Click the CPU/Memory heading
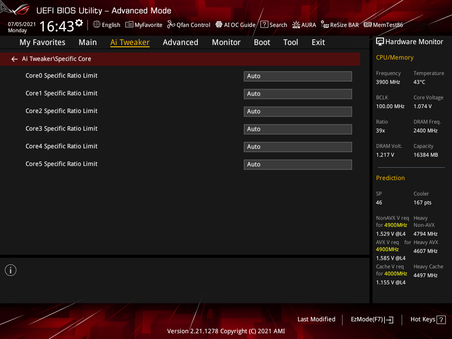This screenshot has height=339, width=452. click(x=395, y=57)
